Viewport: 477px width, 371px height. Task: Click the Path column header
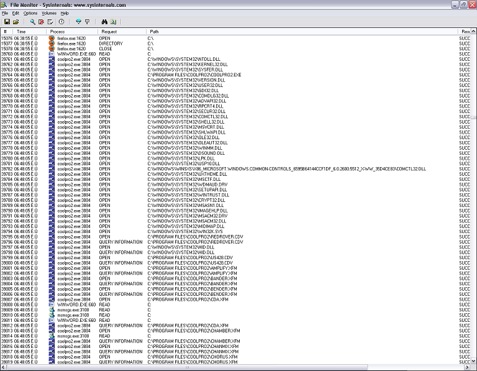(302, 31)
